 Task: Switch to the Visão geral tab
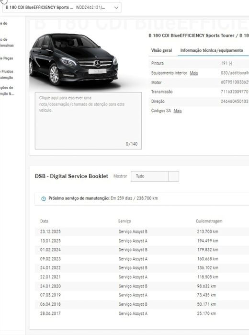[x=161, y=50]
